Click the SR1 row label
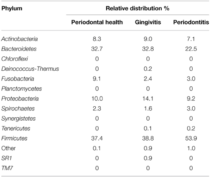This screenshot has width=210, height=177. point(7,158)
